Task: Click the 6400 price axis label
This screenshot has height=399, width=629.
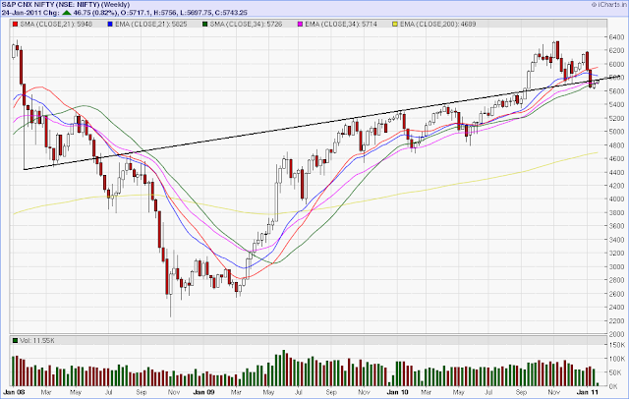Action: tap(616, 37)
